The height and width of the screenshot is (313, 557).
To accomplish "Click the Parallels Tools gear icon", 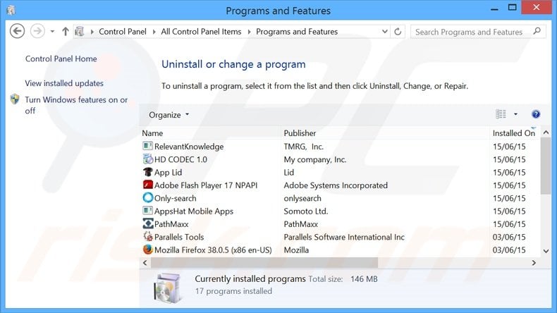I will pyautogui.click(x=147, y=236).
